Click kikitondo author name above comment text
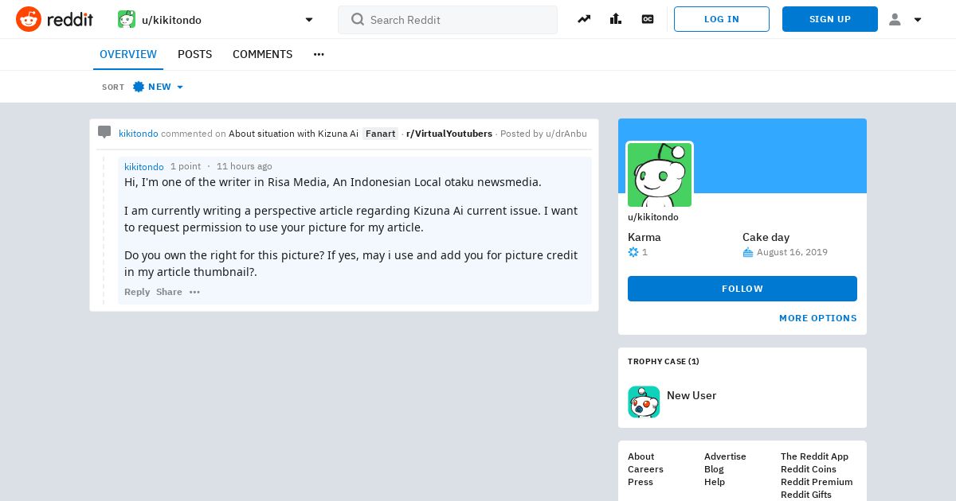The width and height of the screenshot is (956, 501). point(144,166)
